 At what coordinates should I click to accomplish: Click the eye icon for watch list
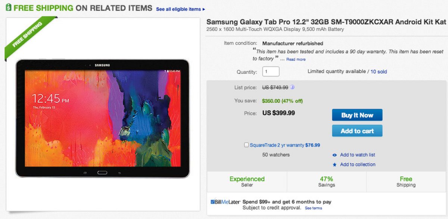(x=335, y=155)
